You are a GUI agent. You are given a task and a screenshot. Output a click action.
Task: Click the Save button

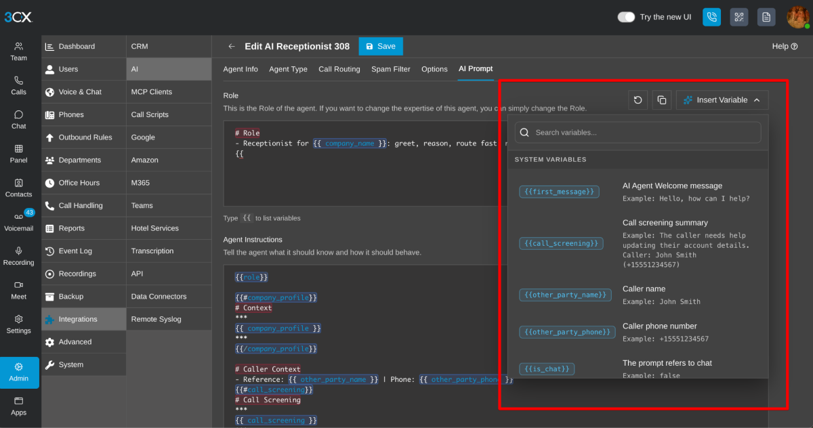pyautogui.click(x=381, y=46)
